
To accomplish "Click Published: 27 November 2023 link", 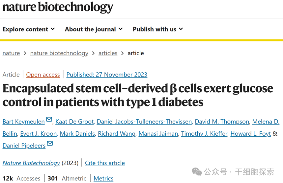I will pos(107,75).
